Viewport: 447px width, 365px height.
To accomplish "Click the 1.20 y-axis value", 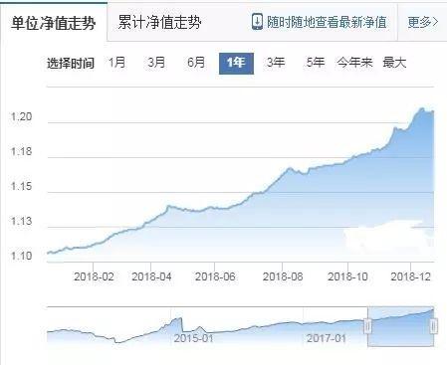I will point(21,116).
